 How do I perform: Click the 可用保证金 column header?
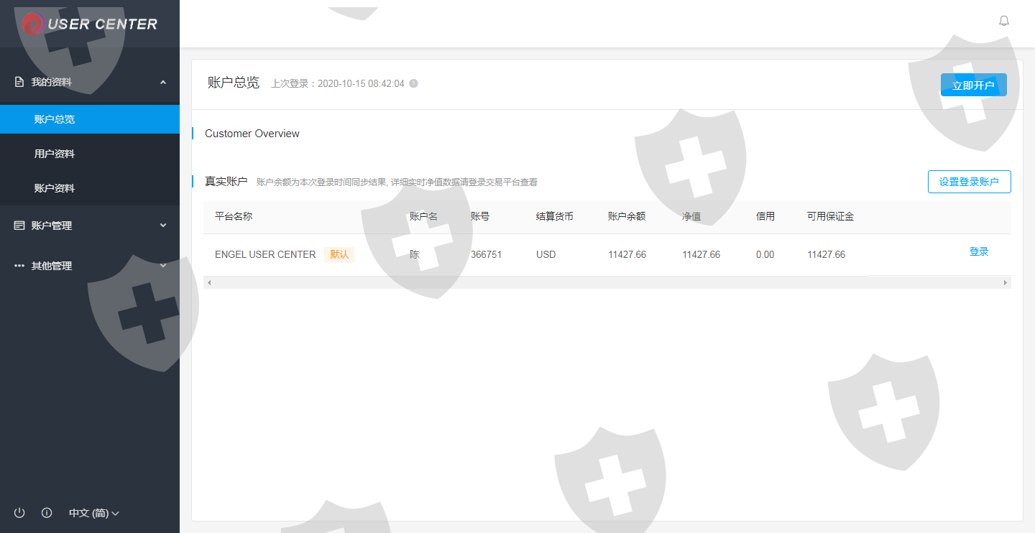coord(830,216)
